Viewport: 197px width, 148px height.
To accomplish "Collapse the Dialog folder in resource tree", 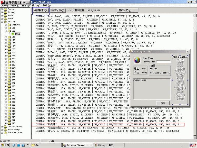I will click(x=2, y=22).
